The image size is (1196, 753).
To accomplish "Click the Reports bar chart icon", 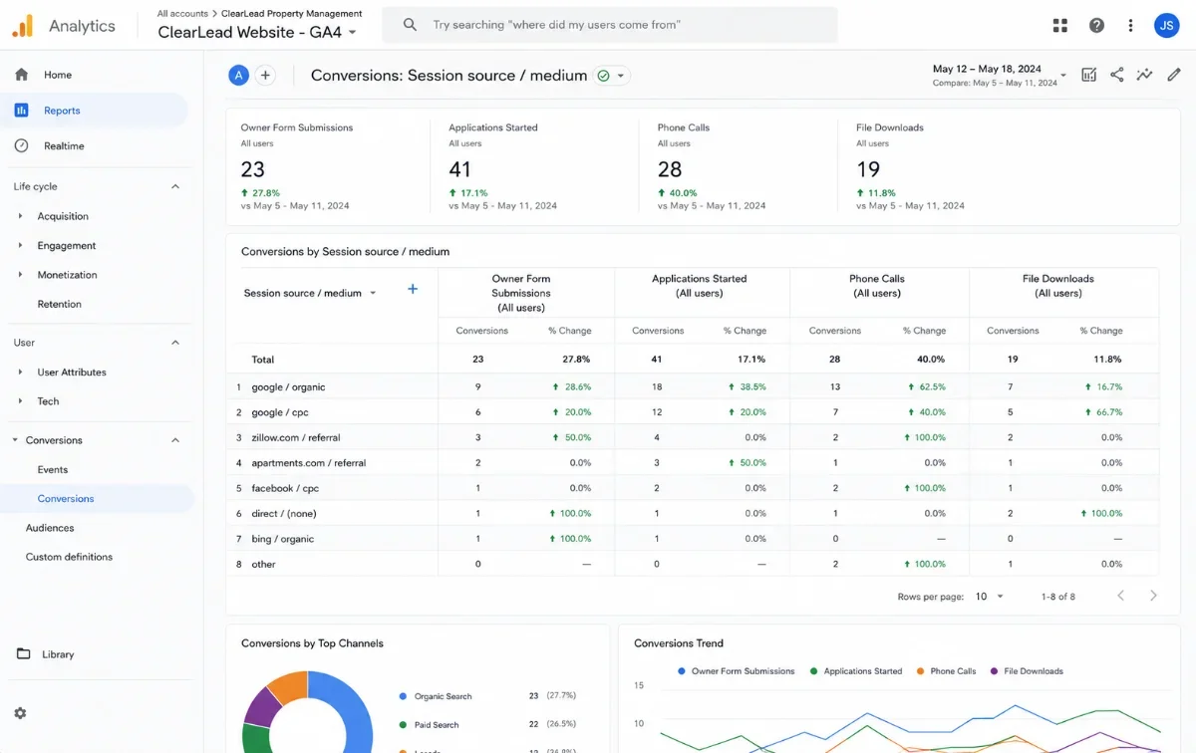I will (21, 111).
